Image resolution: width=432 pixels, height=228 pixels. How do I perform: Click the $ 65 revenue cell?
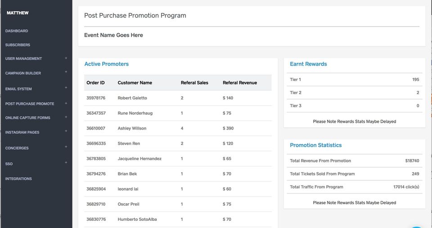tap(227, 158)
